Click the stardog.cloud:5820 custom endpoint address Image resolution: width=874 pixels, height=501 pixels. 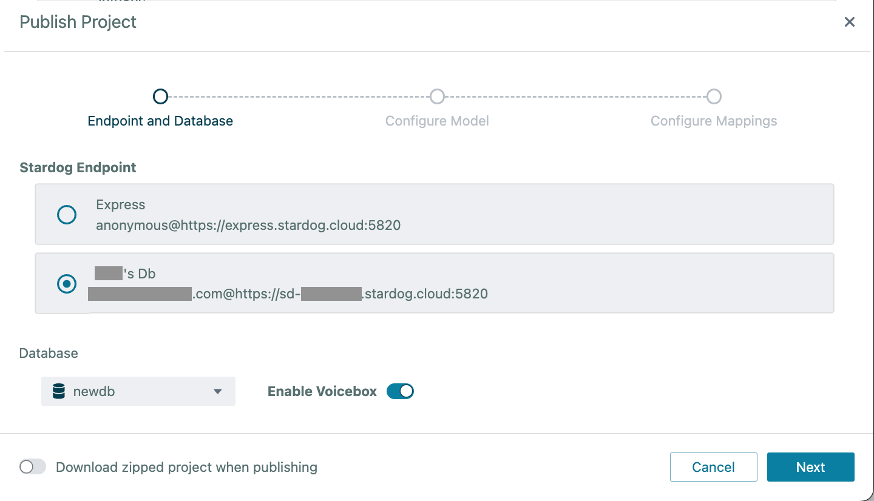pos(425,294)
